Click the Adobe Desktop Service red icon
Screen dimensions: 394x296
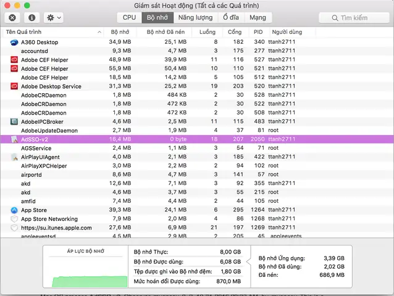pyautogui.click(x=14, y=86)
